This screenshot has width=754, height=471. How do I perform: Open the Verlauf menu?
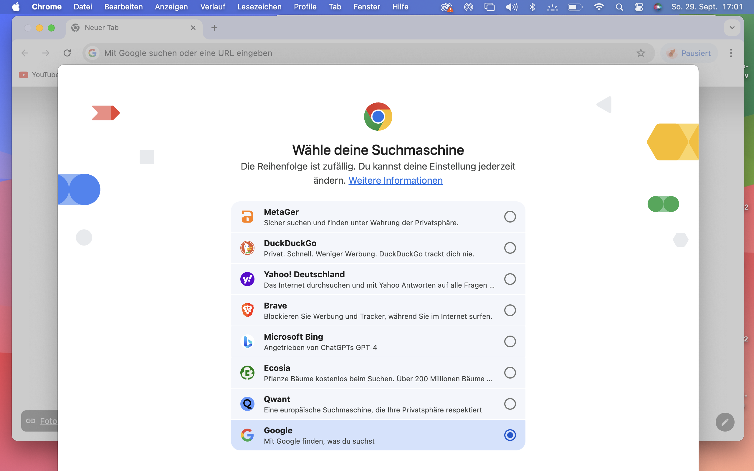pyautogui.click(x=212, y=7)
